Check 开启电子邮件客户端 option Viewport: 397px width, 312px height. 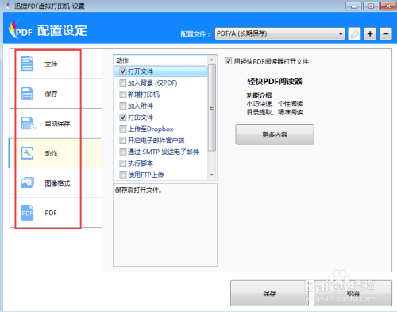click(123, 141)
